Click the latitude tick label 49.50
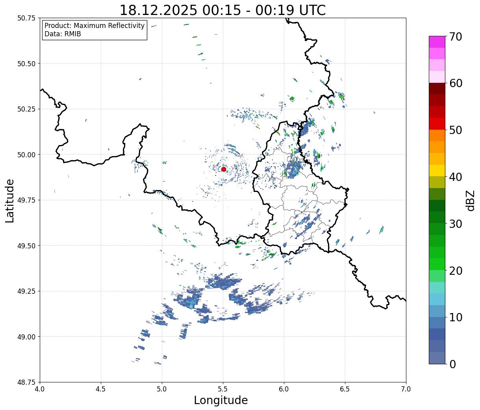 [x=26, y=246]
